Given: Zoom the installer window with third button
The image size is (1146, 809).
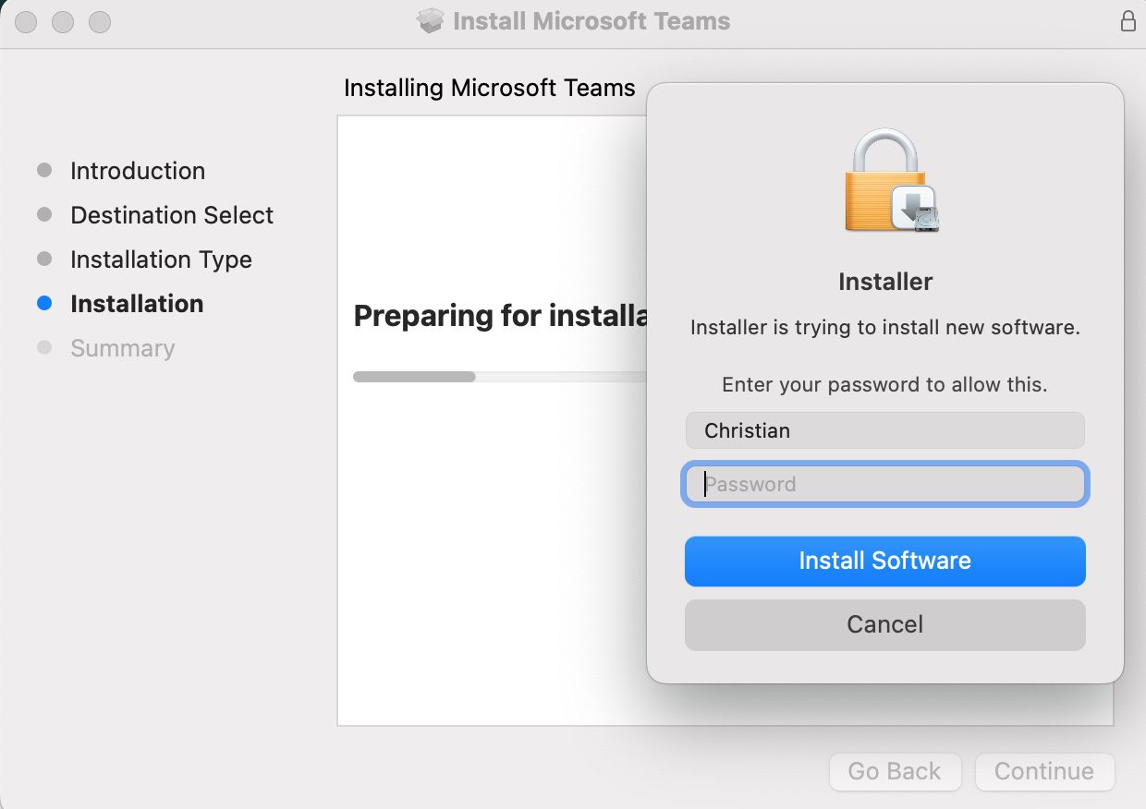Looking at the screenshot, I should pos(99,21).
